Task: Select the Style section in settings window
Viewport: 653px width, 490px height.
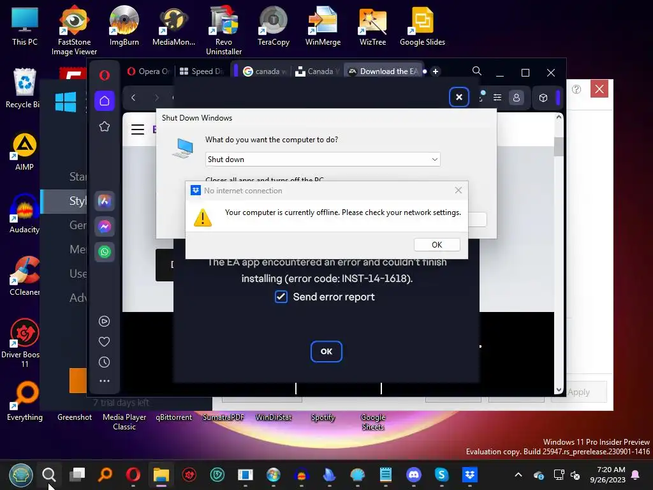Action: pos(64,201)
